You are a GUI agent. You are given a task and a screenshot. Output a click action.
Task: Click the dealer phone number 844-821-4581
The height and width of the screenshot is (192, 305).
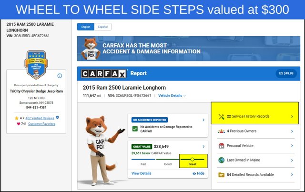(36, 107)
